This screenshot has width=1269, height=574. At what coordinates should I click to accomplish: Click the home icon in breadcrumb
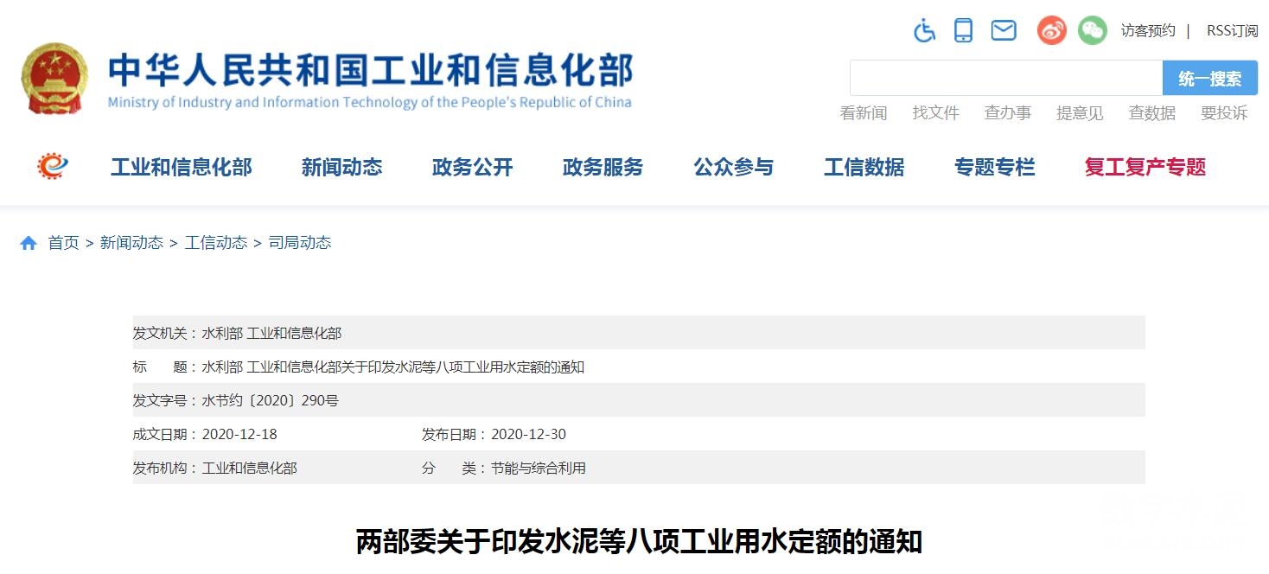click(29, 243)
